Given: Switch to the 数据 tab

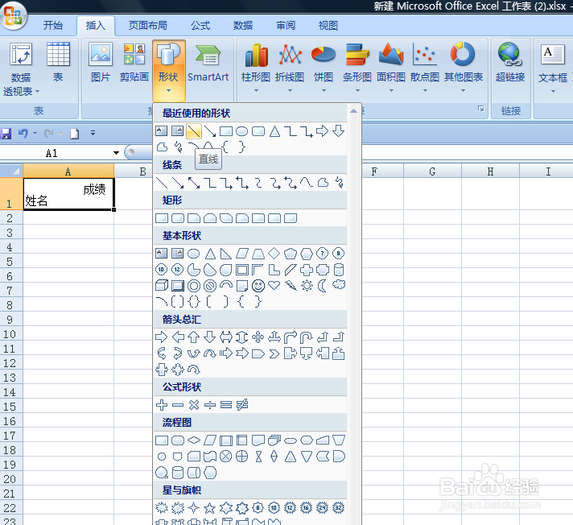Looking at the screenshot, I should coord(243,25).
